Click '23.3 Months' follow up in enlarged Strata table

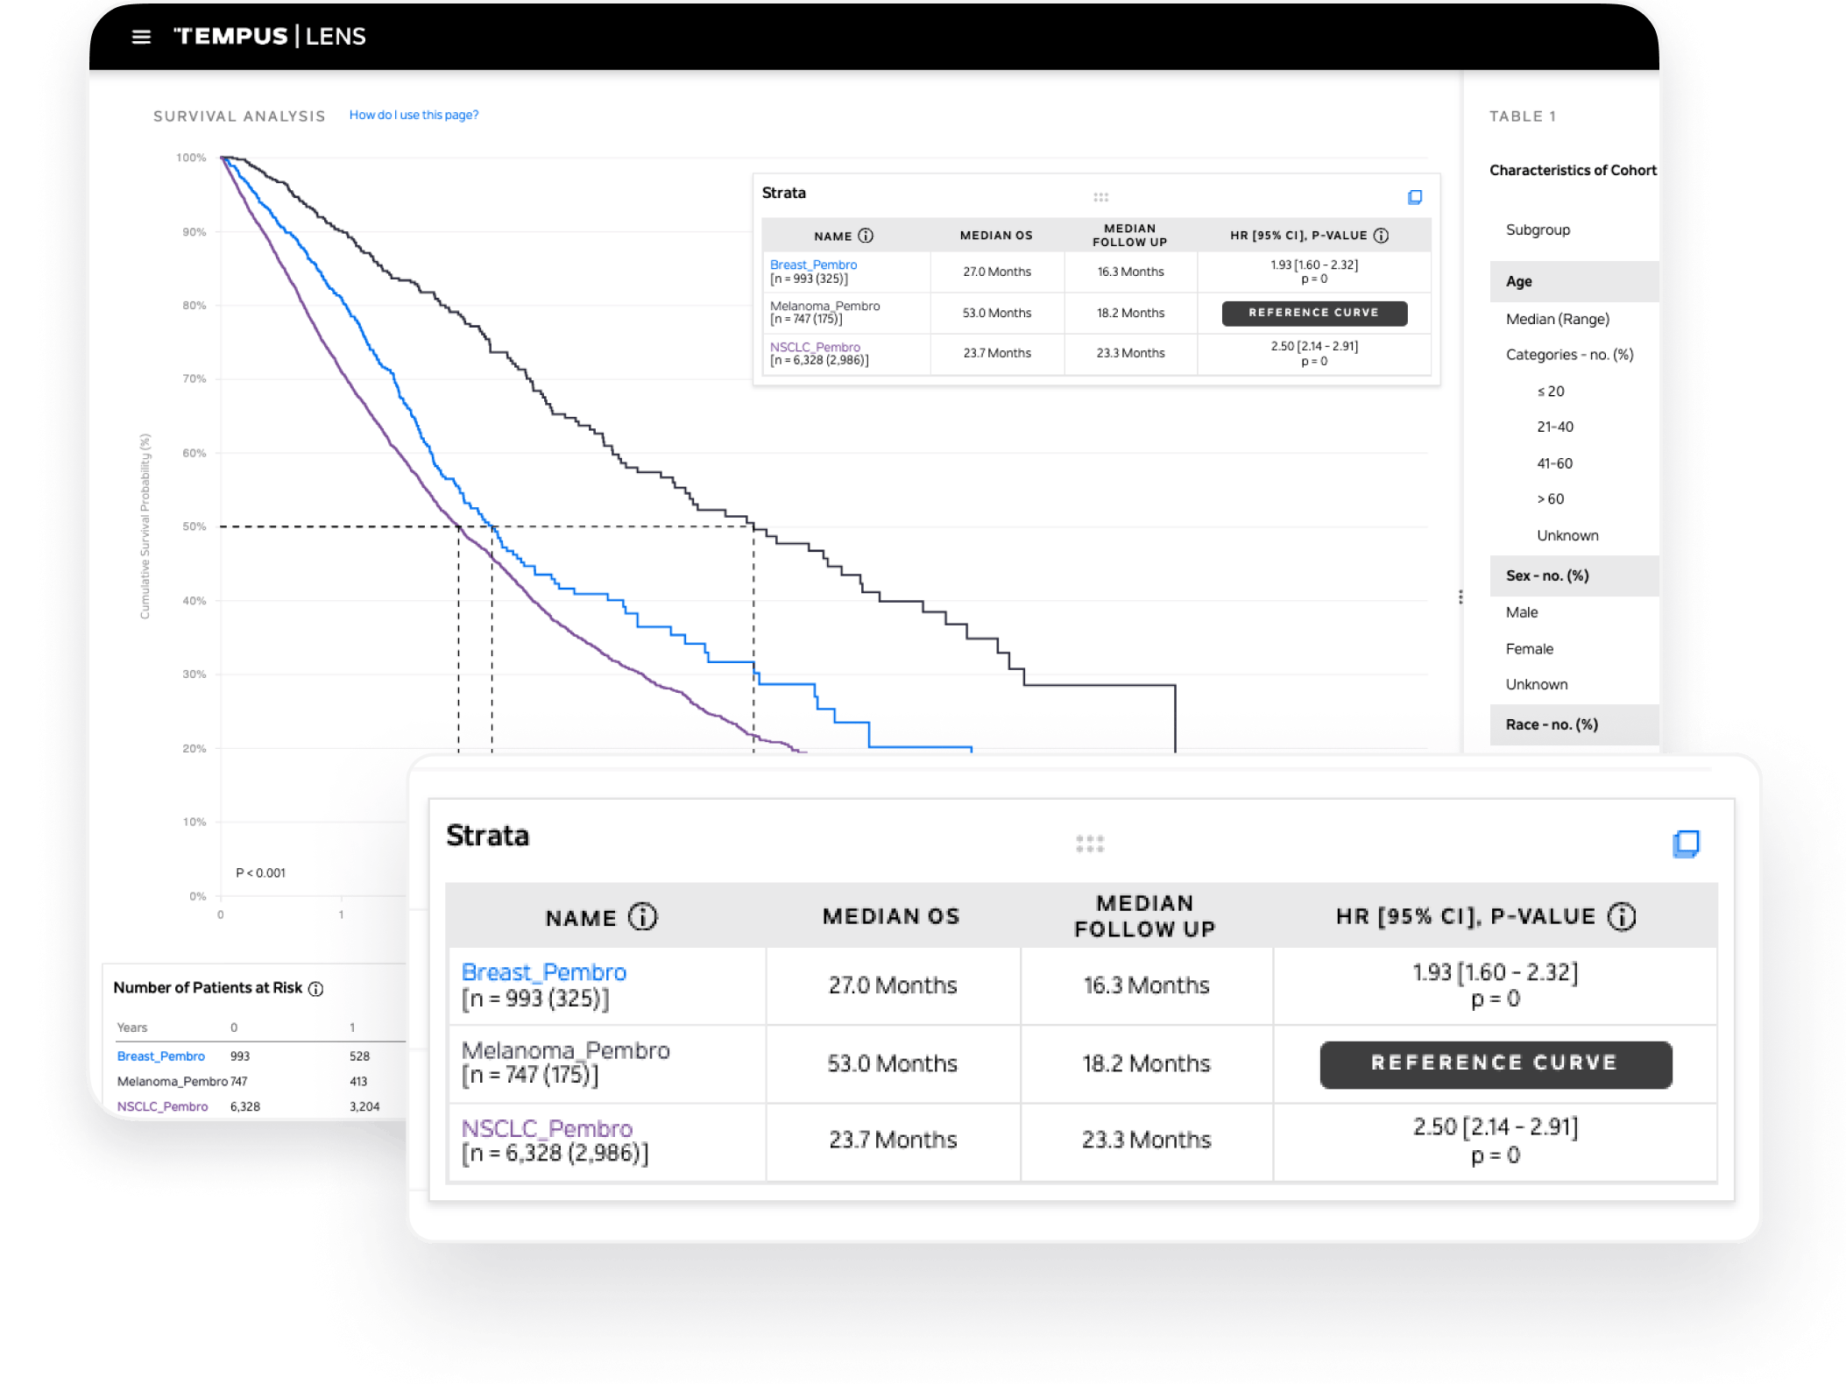tap(1146, 1140)
